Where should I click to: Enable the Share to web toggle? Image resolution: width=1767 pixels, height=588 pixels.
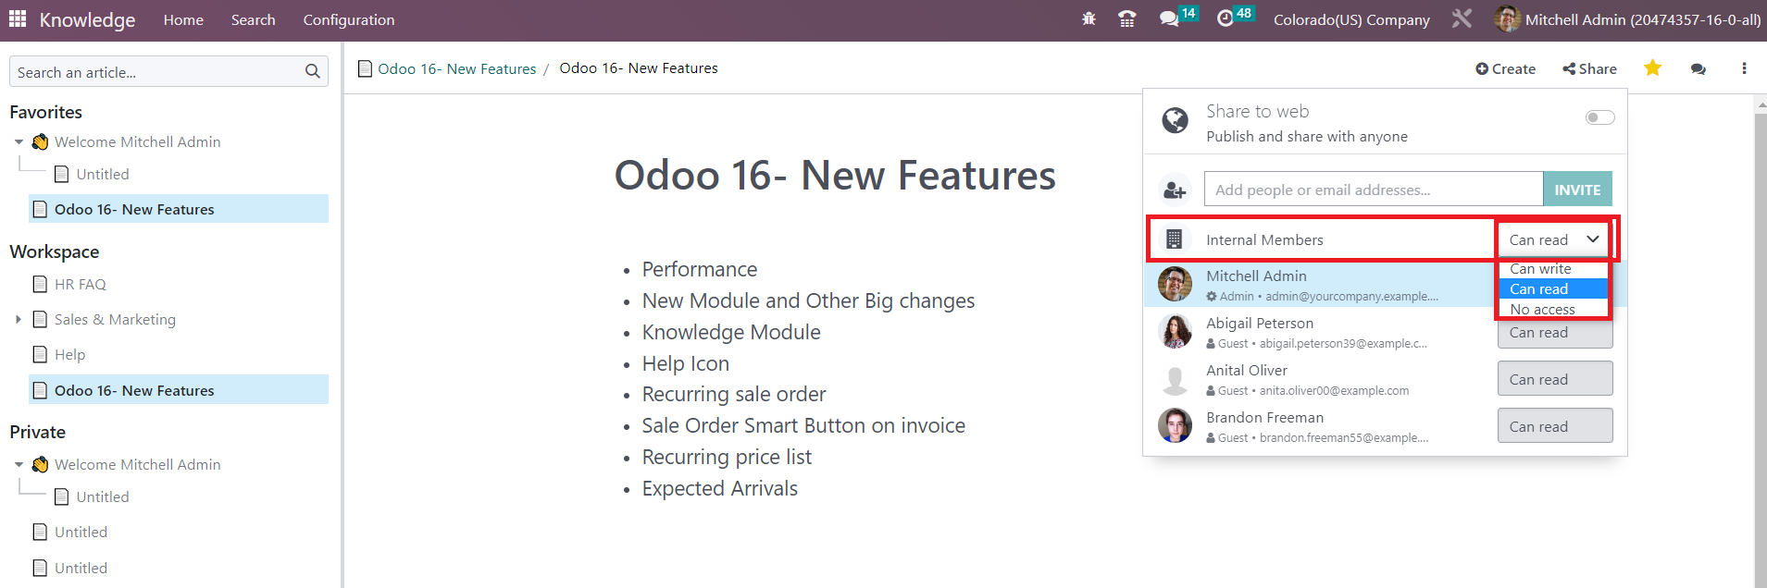click(x=1599, y=117)
